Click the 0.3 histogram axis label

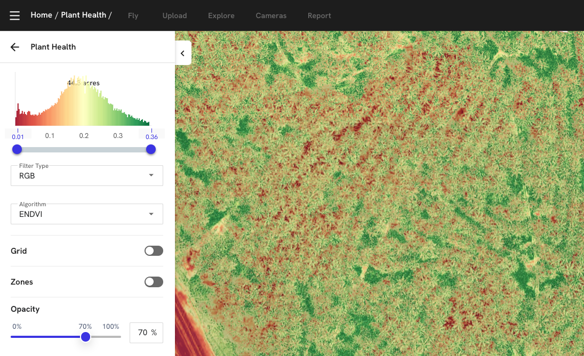118,136
